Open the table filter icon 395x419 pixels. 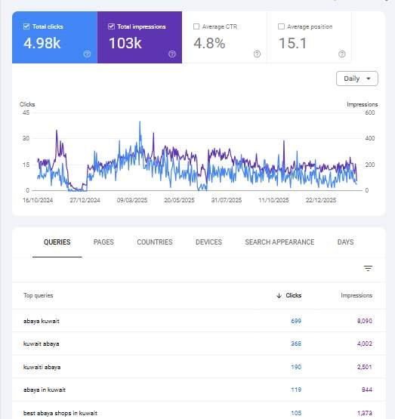click(368, 268)
